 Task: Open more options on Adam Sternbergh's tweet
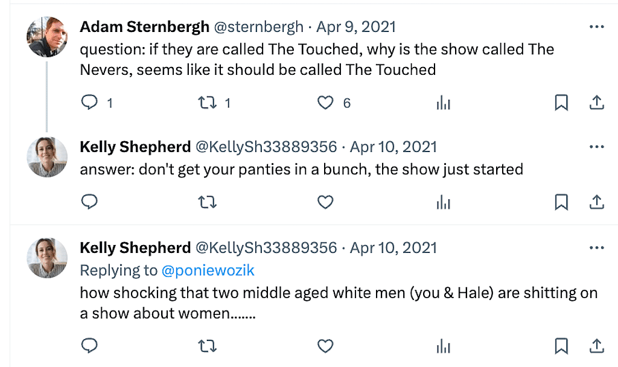coord(596,27)
